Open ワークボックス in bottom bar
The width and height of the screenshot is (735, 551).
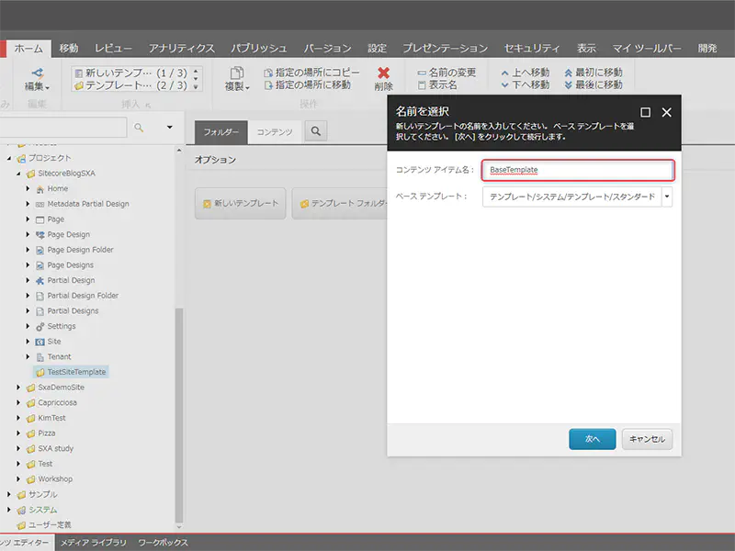point(163,543)
